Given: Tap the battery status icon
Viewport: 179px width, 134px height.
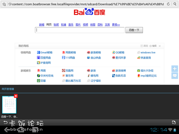Looking at the screenshot, I should tap(175, 130).
